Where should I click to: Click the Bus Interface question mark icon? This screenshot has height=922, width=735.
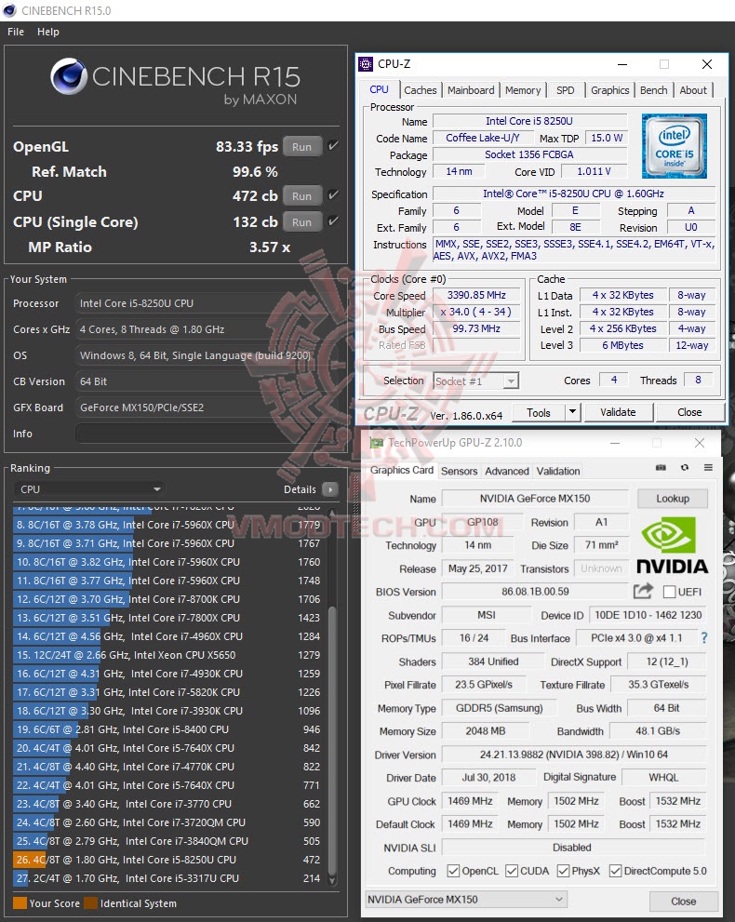[704, 638]
